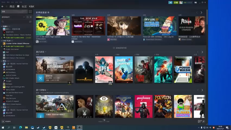Open the K&K profile tab
Viewport: 231px width, 130px height.
click(31, 6)
